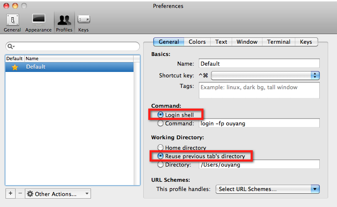Open the Window tab

click(247, 42)
